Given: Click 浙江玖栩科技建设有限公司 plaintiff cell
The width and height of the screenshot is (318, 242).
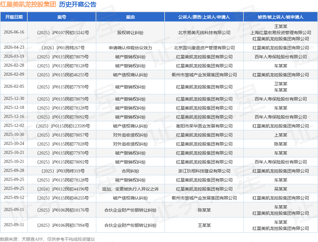Looking at the screenshot, I should click(204, 171).
